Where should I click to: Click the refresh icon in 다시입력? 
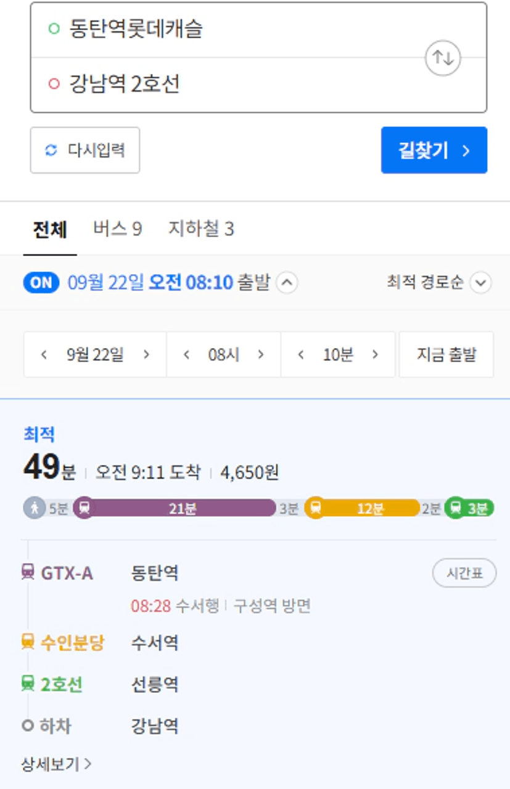[51, 150]
